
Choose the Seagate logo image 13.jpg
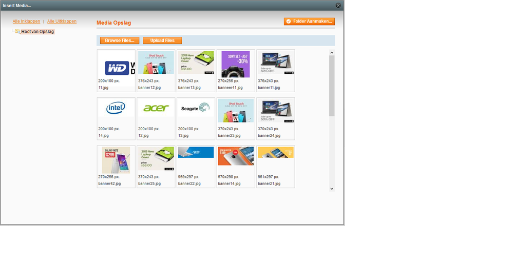[x=196, y=108]
